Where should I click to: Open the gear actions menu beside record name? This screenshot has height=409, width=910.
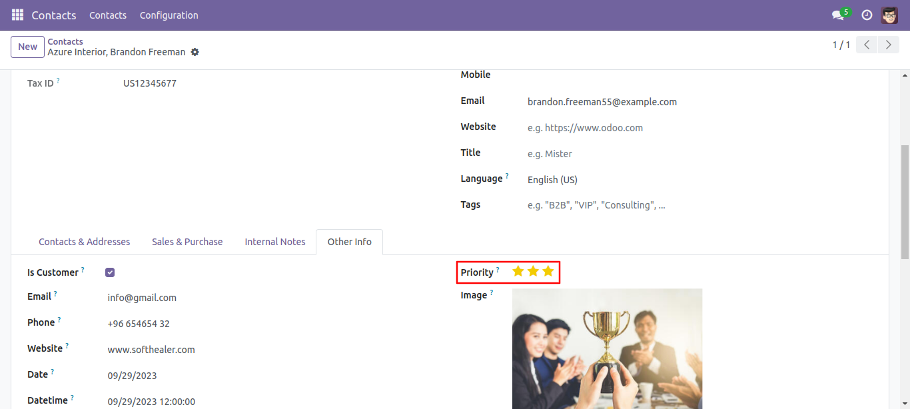[195, 52]
